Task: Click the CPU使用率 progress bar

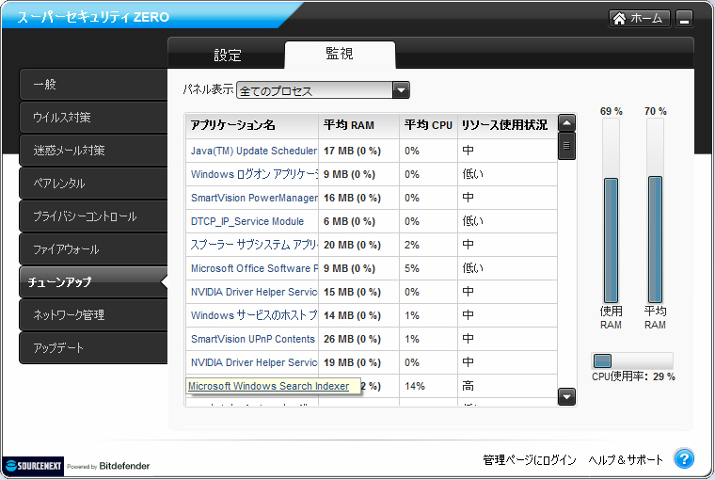Action: (632, 360)
